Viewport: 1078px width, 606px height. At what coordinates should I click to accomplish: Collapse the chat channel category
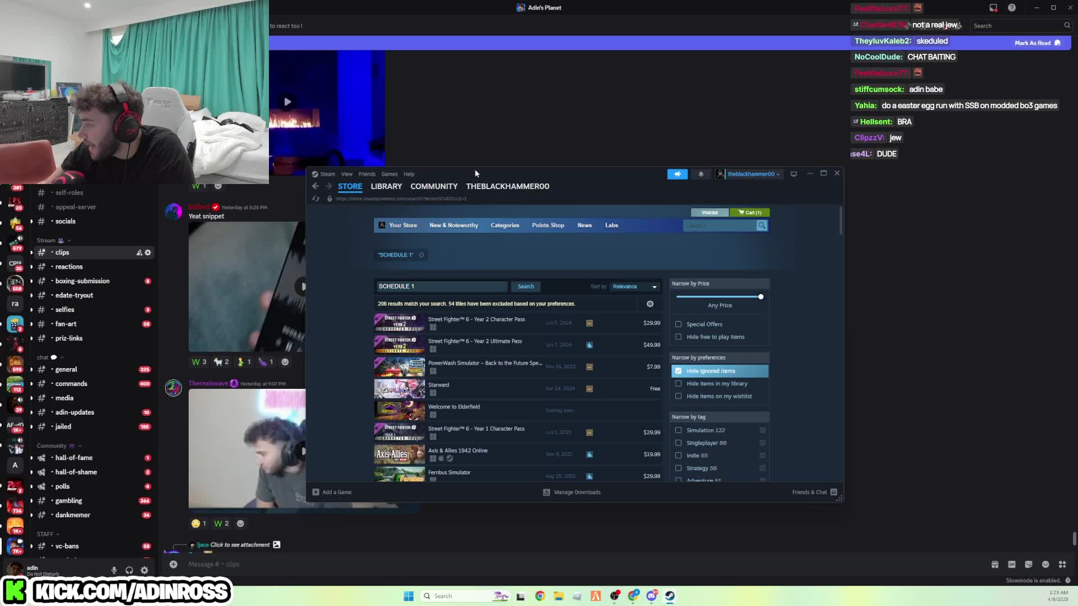click(x=50, y=357)
